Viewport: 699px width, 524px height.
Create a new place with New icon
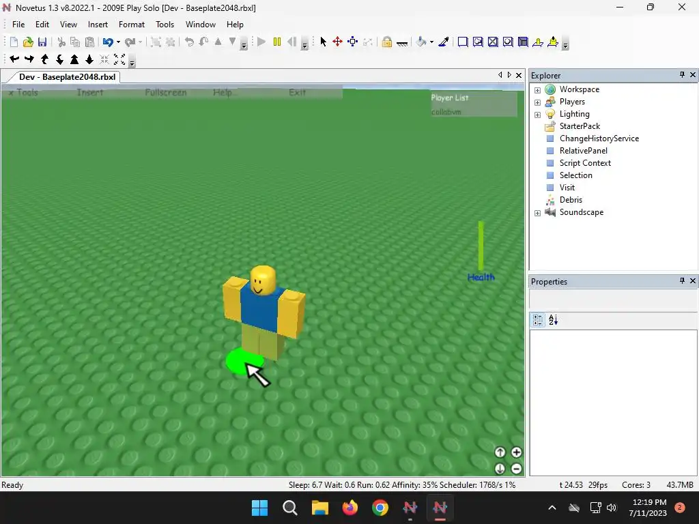pyautogui.click(x=14, y=42)
